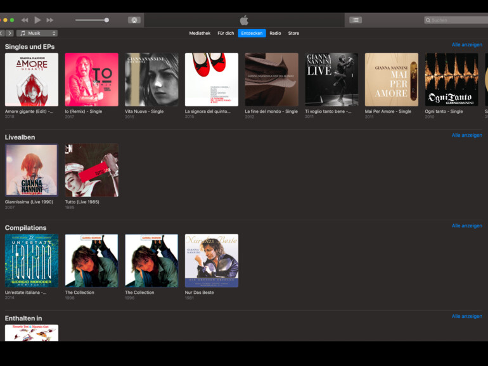Open The Collection 1996 cover
488x366 pixels.
[151, 261]
